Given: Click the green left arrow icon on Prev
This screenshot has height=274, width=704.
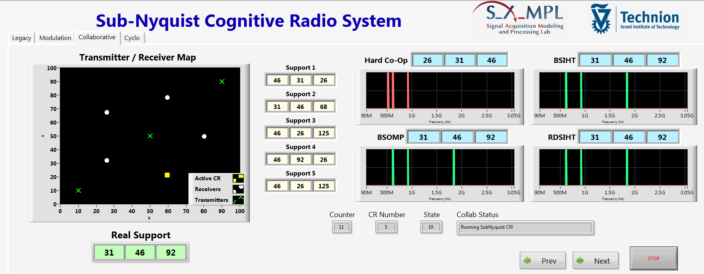Looking at the screenshot, I should pyautogui.click(x=527, y=260).
